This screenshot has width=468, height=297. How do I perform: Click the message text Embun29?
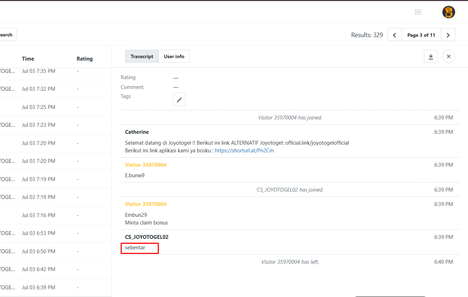click(136, 215)
